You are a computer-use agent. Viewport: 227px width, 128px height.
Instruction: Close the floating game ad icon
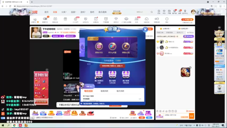tap(190, 67)
